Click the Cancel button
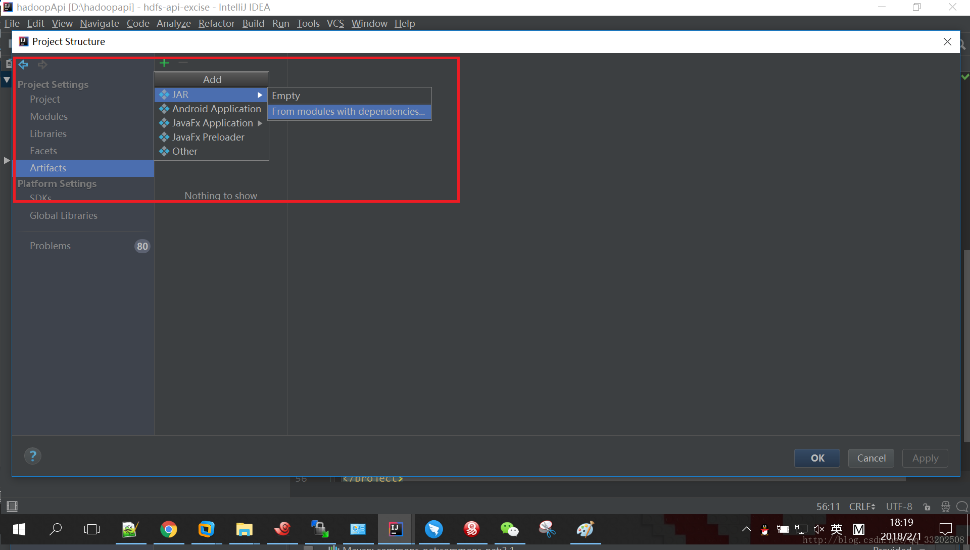Viewport: 970px width, 550px height. point(871,459)
